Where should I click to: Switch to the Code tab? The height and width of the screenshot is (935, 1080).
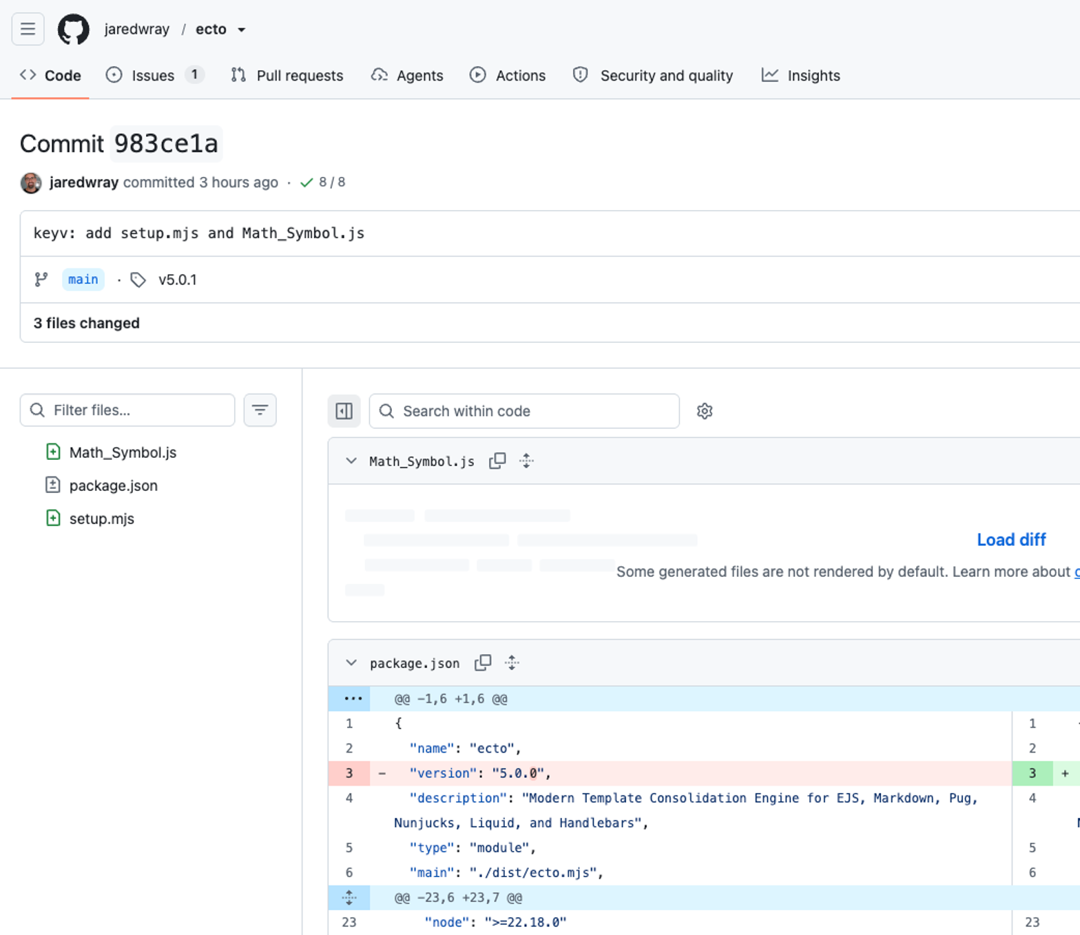50,76
